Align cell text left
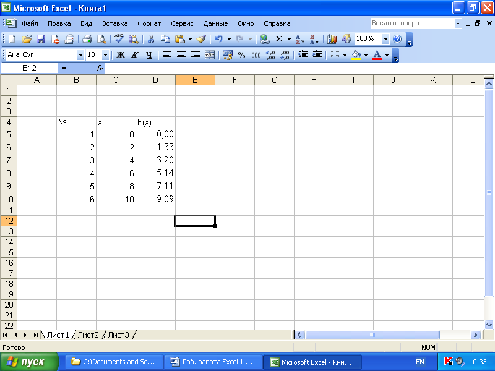Image resolution: width=495 pixels, height=371 pixels. click(x=166, y=55)
